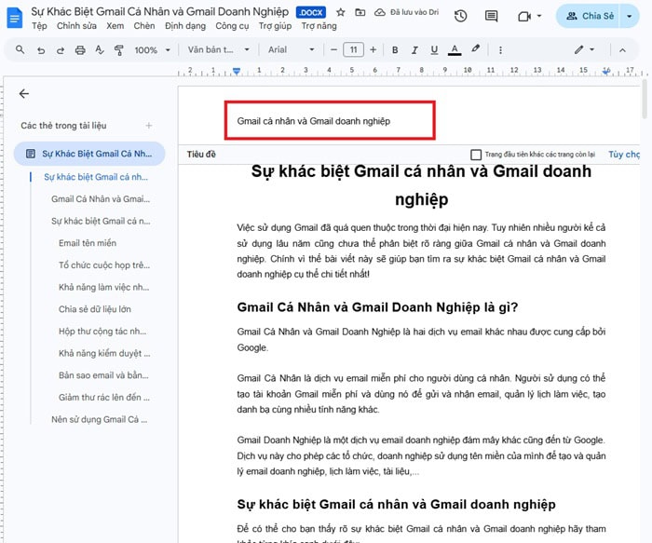
Task: Open the text color picker
Action: click(x=455, y=49)
